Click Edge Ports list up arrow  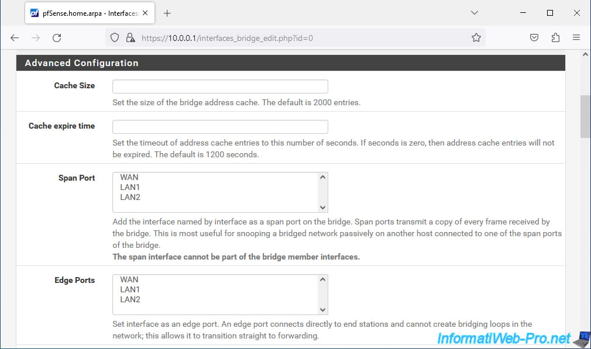click(x=322, y=279)
